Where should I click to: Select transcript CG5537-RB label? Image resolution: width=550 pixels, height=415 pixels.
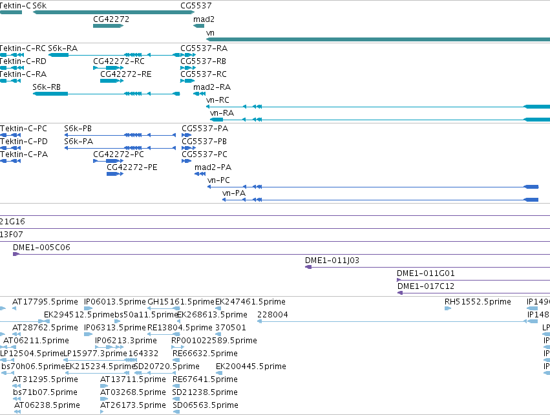pyautogui.click(x=204, y=61)
